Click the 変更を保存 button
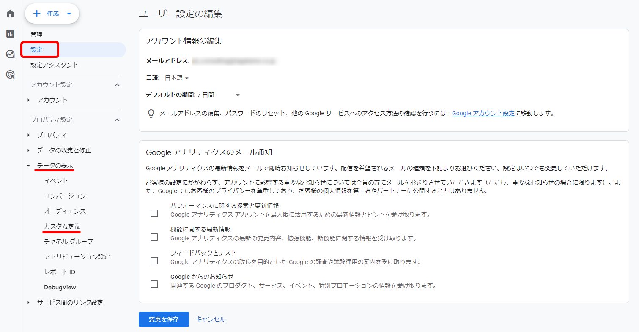This screenshot has width=639, height=332. click(x=164, y=319)
